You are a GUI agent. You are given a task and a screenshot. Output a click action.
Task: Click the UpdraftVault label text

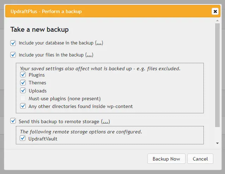[x=43, y=139]
